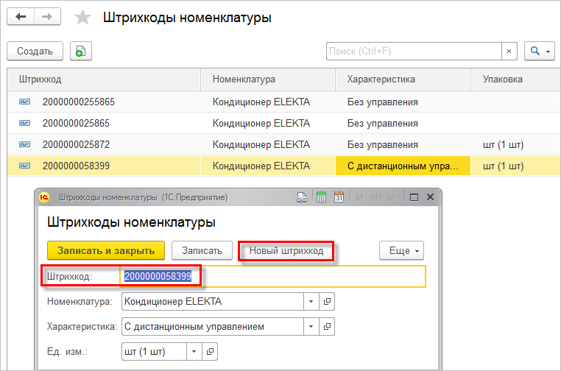Click the open-form icon beside Ед. изм.
The image size is (561, 371).
(210, 352)
